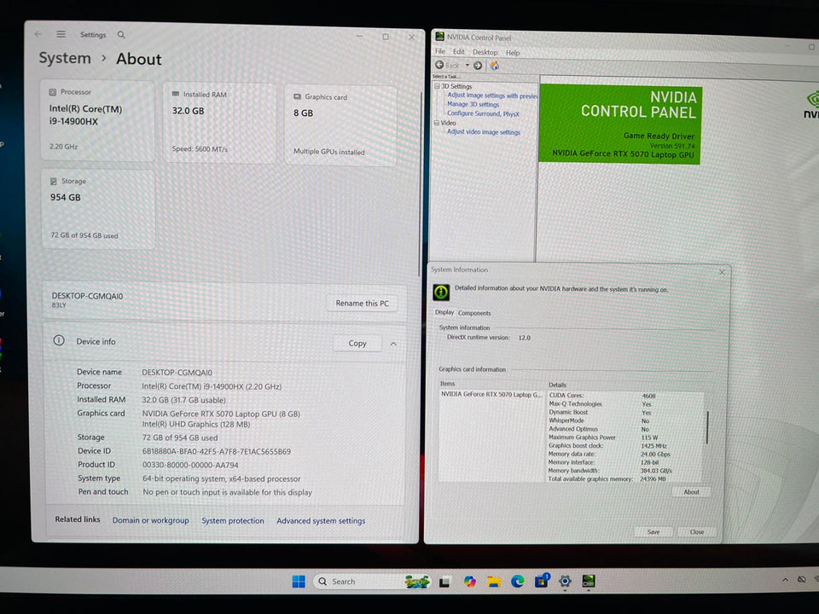Click the Device info circle icon

[59, 340]
